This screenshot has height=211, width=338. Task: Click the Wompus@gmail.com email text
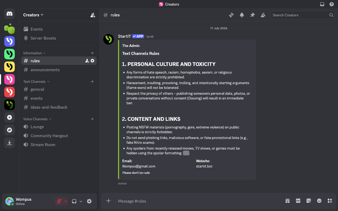pyautogui.click(x=139, y=166)
